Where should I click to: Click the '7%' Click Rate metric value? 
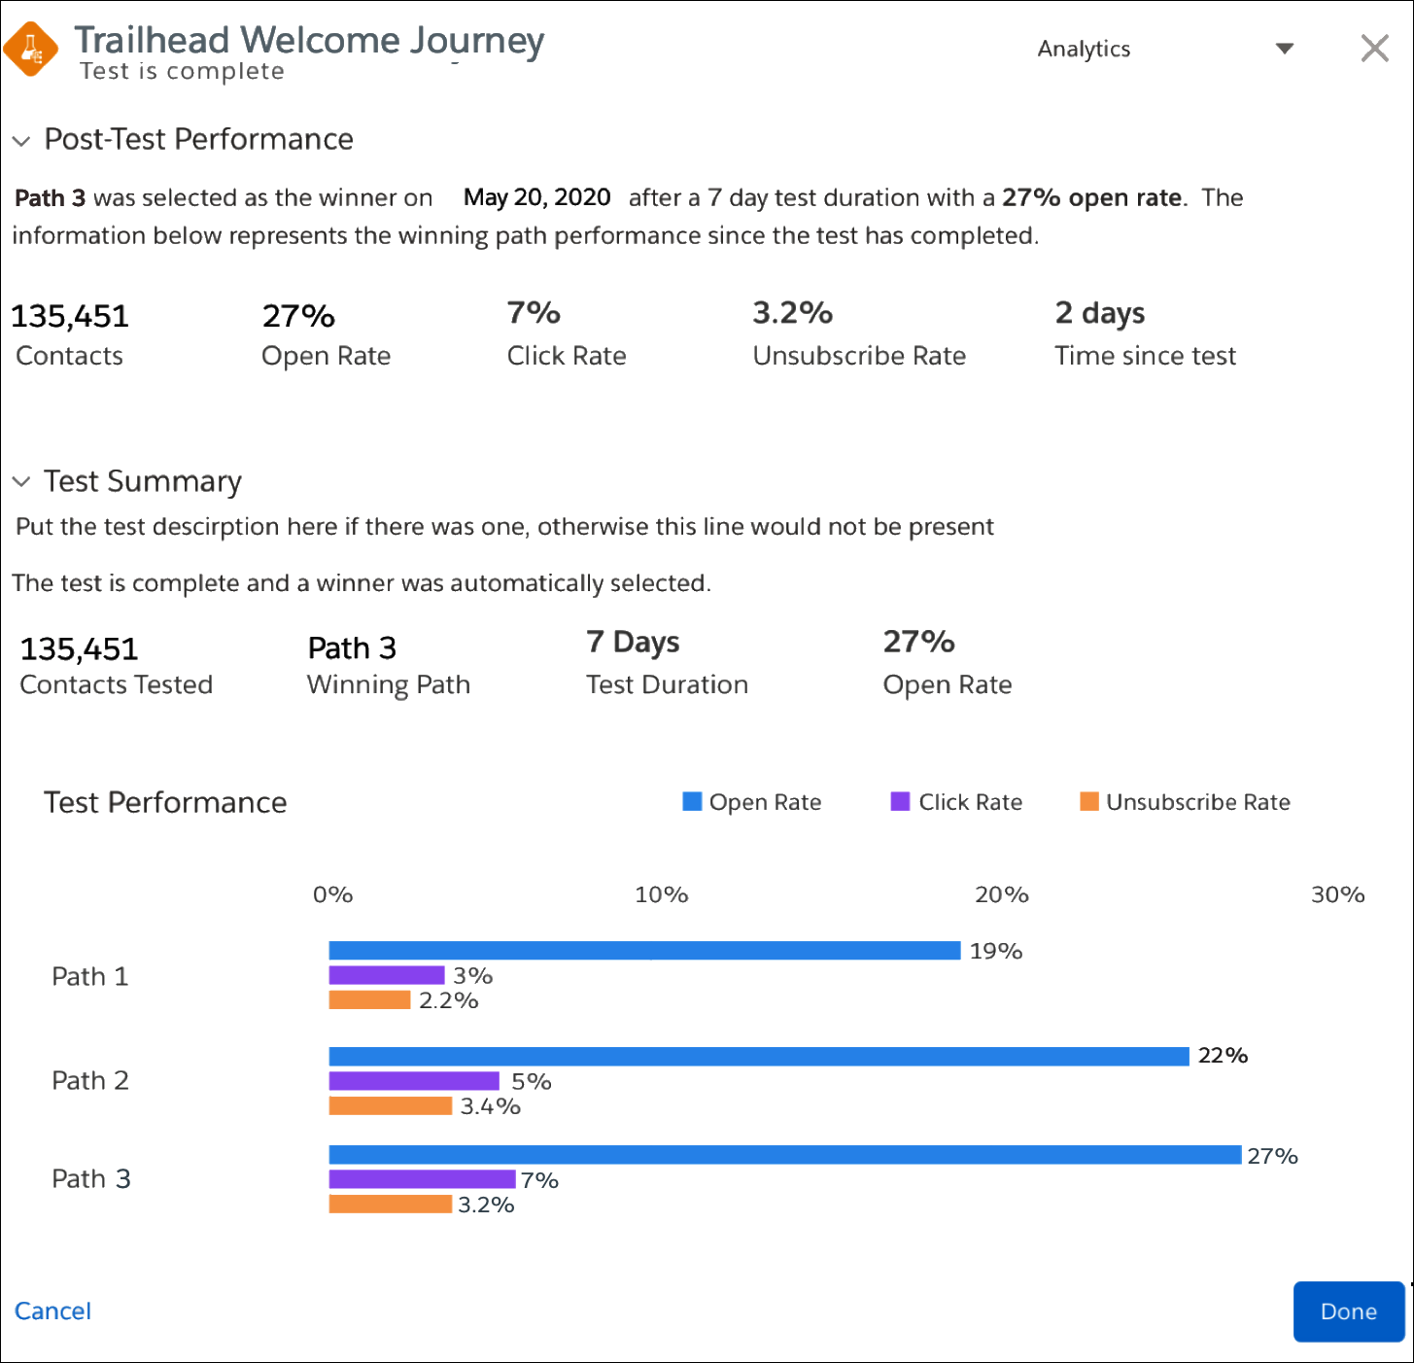click(534, 313)
